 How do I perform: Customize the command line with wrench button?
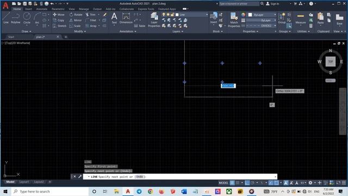tap(80, 176)
